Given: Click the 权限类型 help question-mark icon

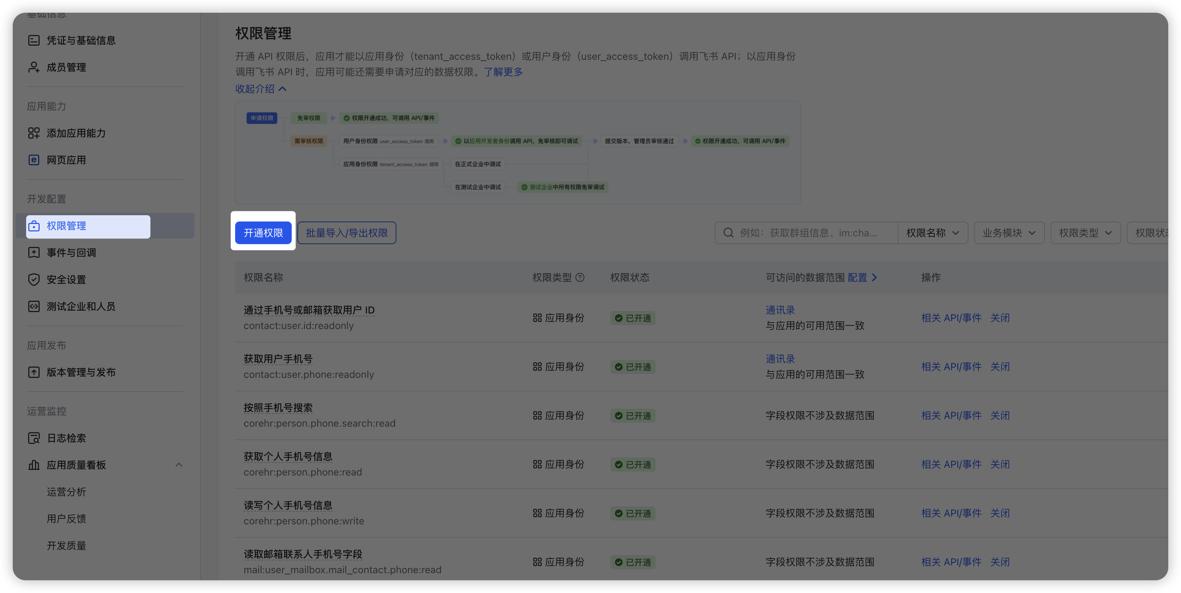Looking at the screenshot, I should (580, 277).
